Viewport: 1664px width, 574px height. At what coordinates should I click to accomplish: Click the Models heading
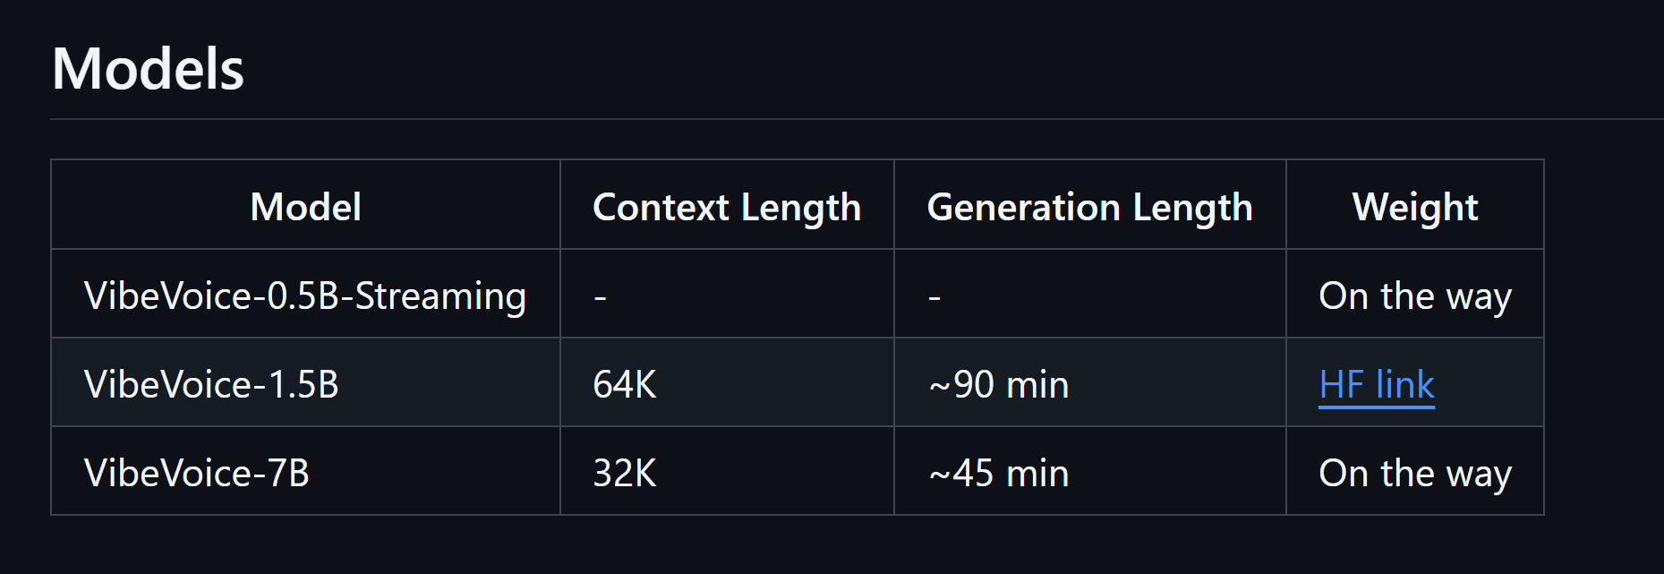(x=148, y=69)
